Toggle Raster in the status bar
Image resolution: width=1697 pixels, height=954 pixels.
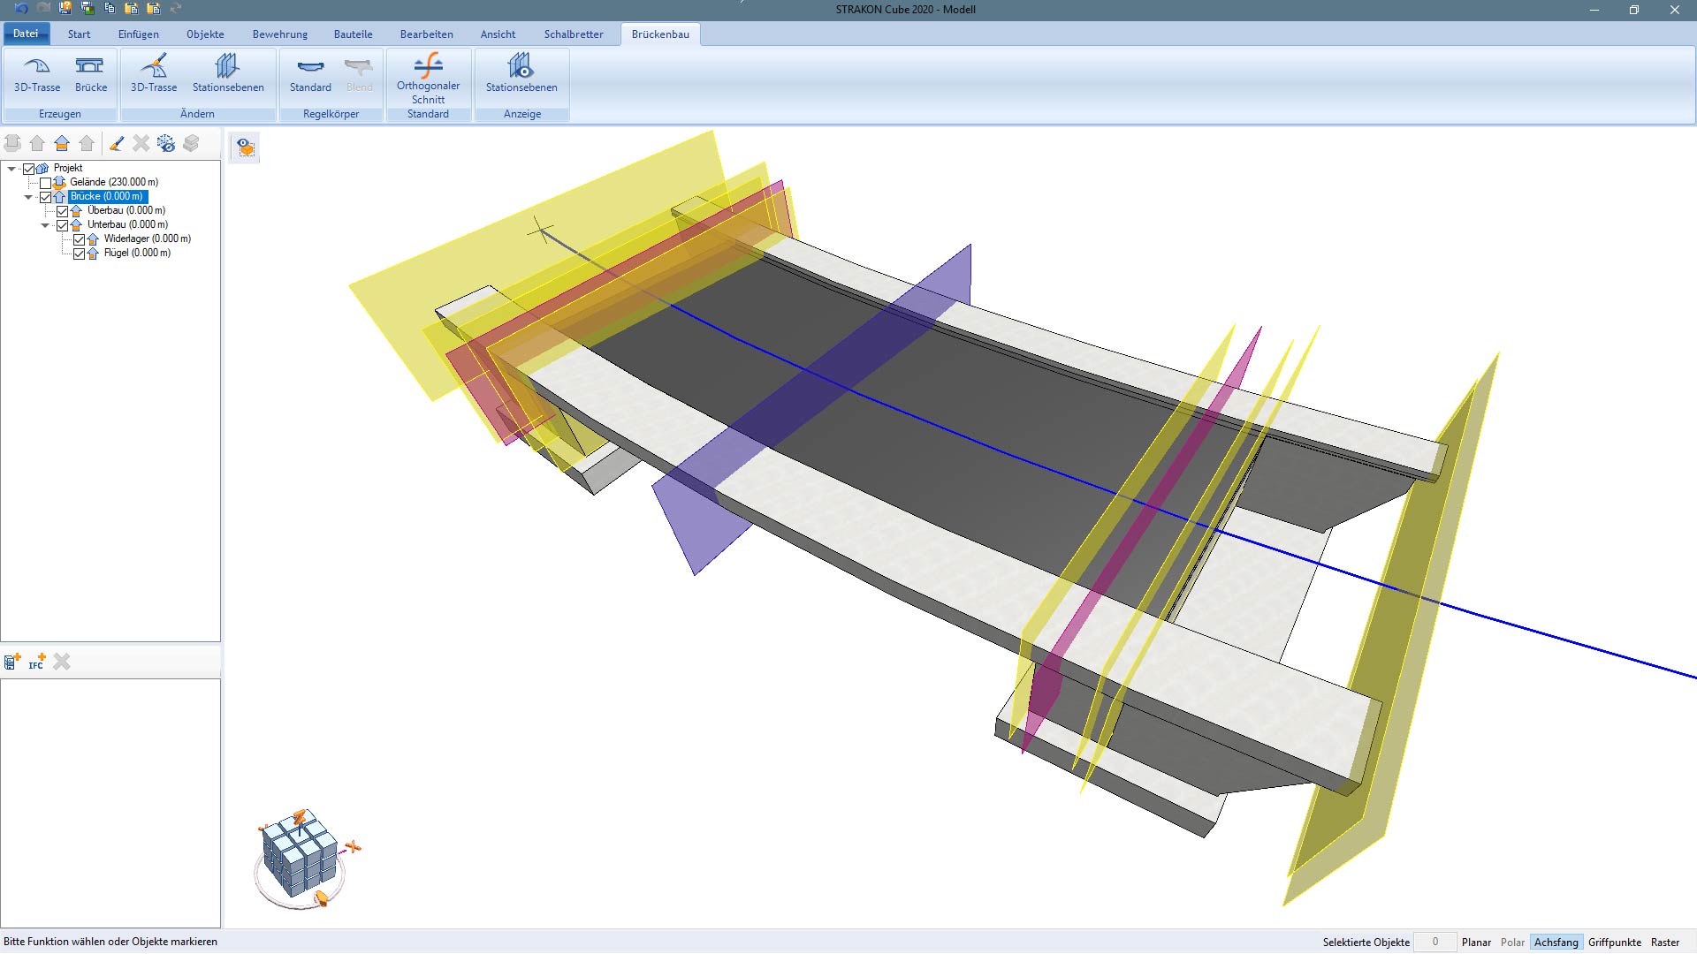point(1665,942)
